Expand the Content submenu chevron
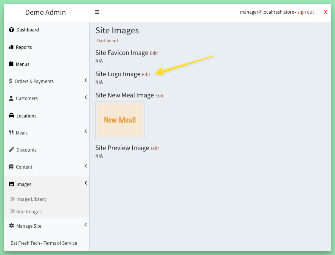Viewport: 335px width, 255px height. tap(86, 166)
